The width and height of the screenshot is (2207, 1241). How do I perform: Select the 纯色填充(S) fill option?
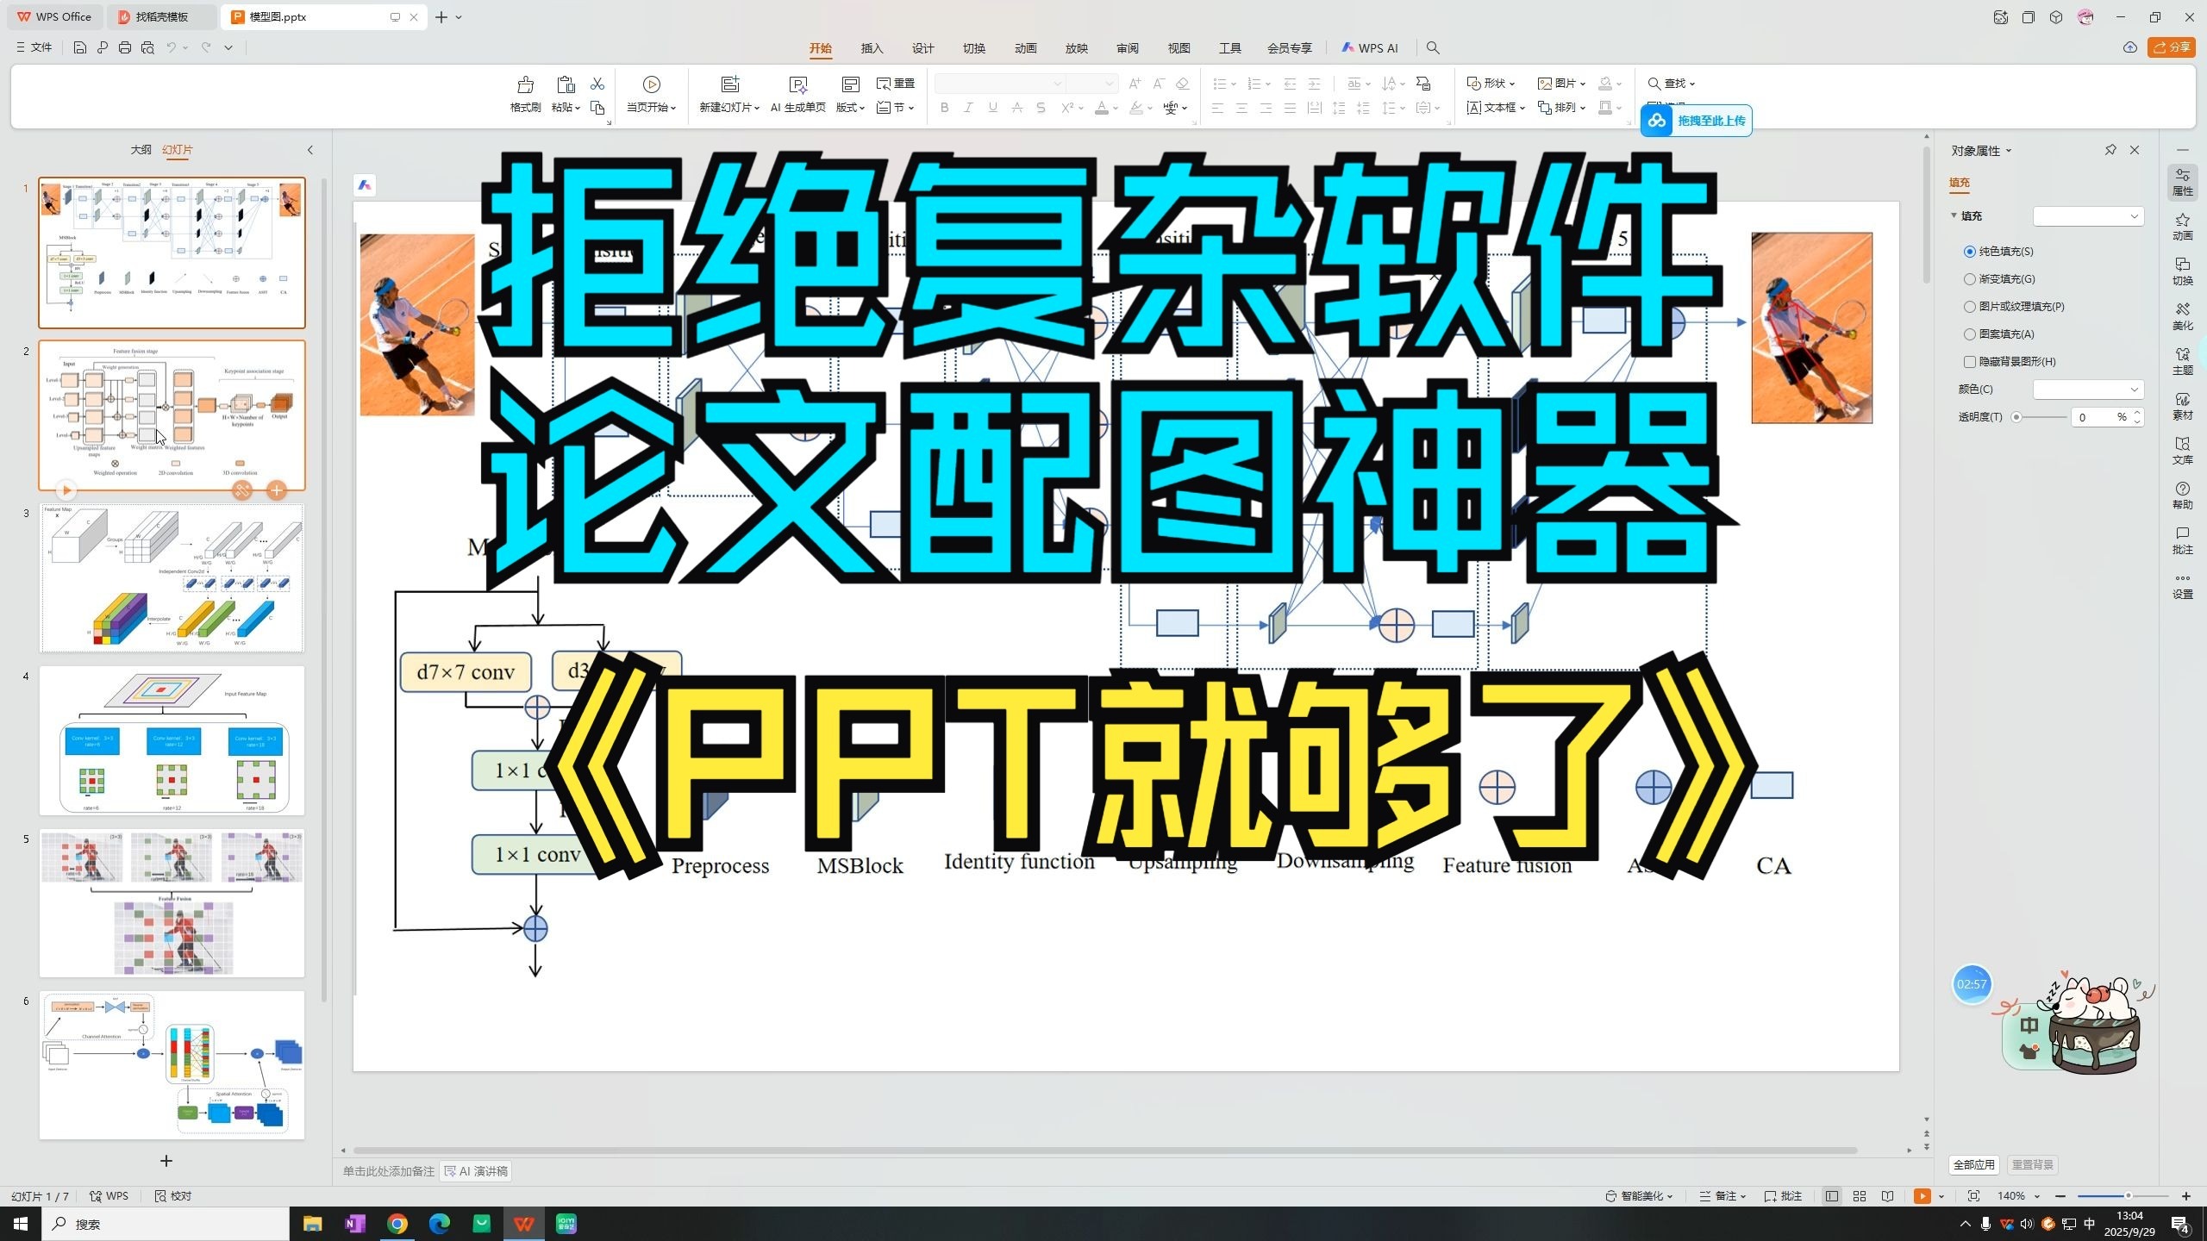coord(1971,251)
